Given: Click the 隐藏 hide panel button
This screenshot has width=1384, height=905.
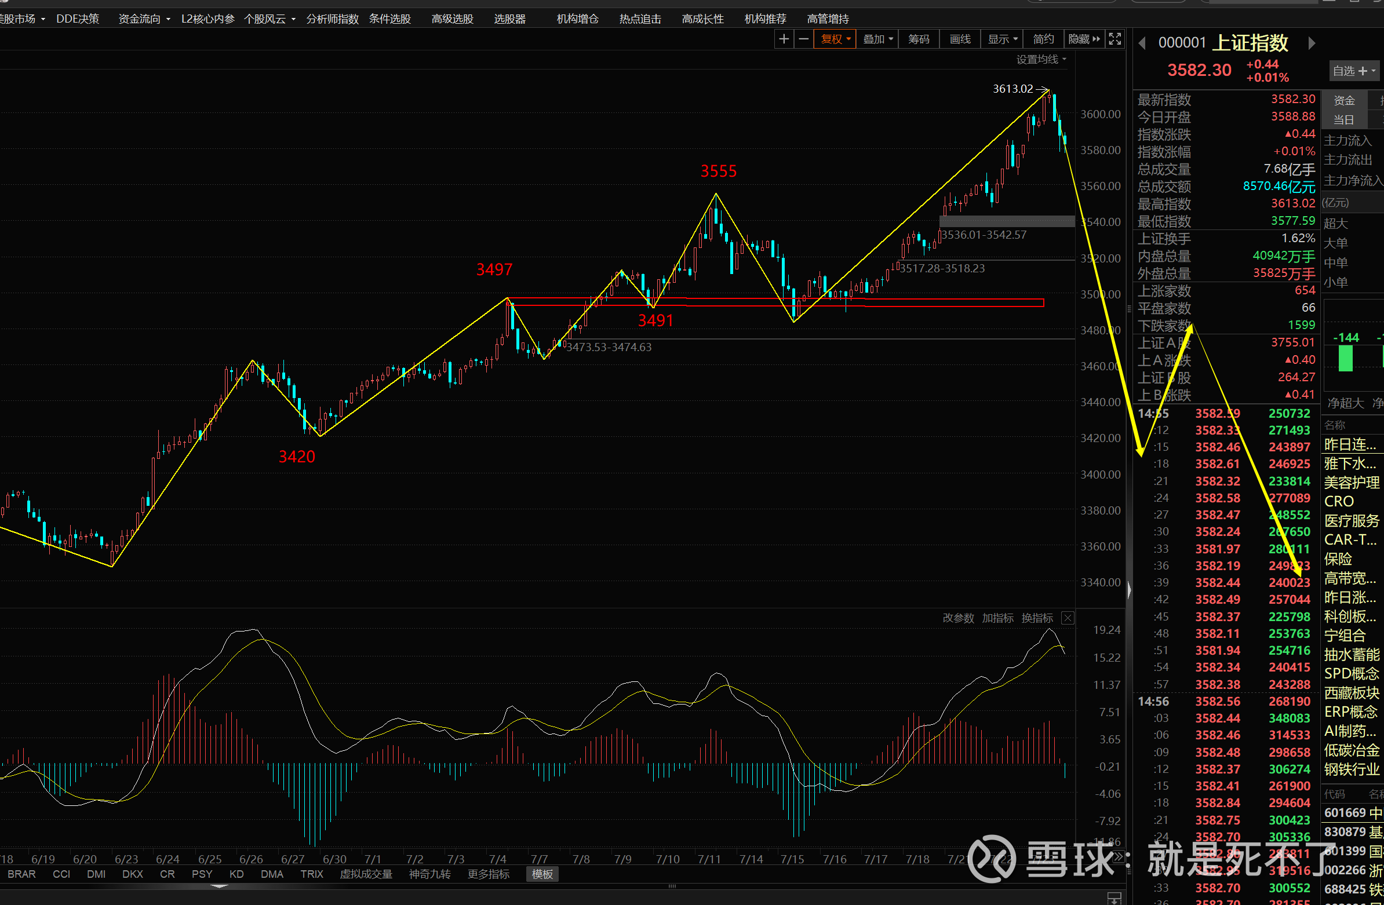Looking at the screenshot, I should click(x=1084, y=39).
